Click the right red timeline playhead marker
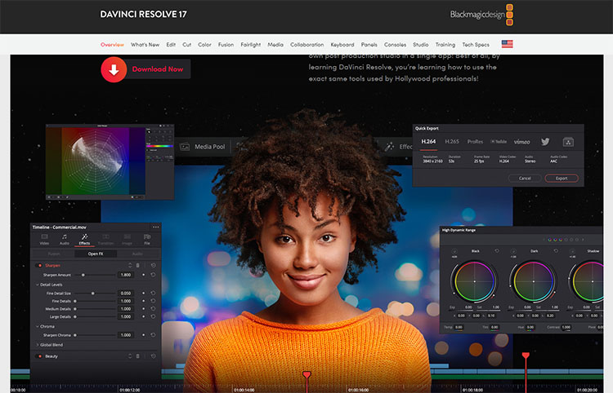The height and width of the screenshot is (393, 613). (x=526, y=355)
